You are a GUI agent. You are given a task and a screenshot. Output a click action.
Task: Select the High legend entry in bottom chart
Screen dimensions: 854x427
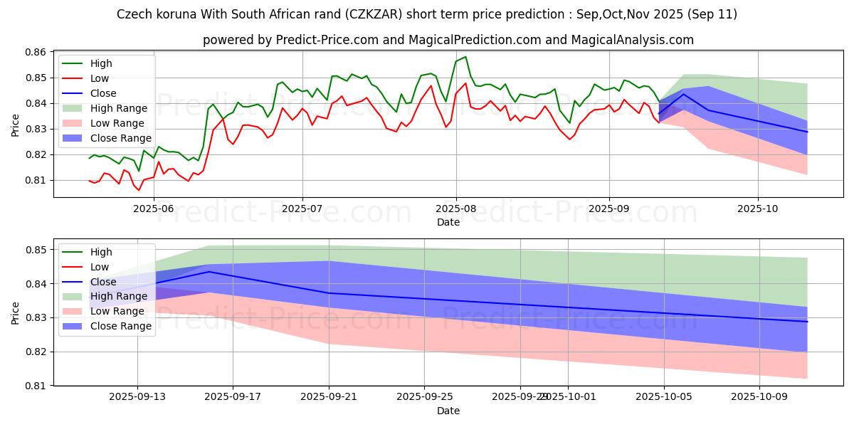[x=101, y=251]
